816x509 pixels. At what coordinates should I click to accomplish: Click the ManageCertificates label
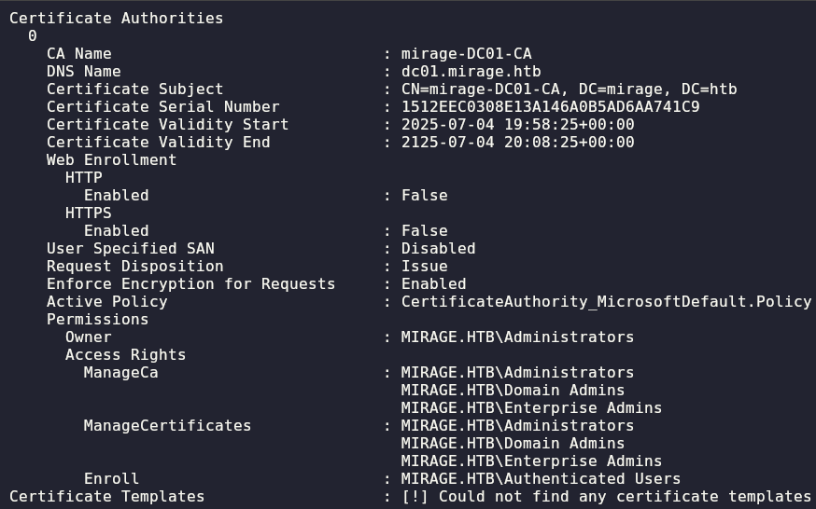(167, 425)
